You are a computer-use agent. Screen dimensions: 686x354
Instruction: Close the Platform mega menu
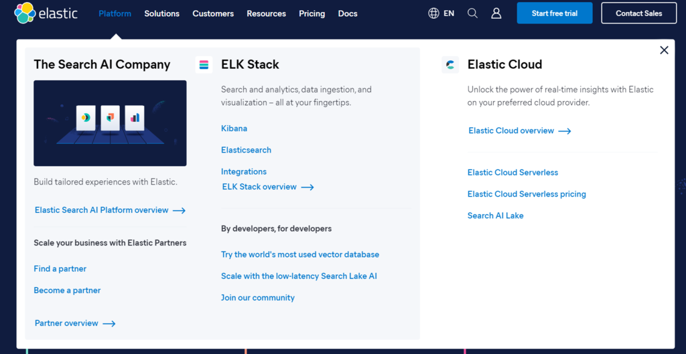click(x=664, y=50)
